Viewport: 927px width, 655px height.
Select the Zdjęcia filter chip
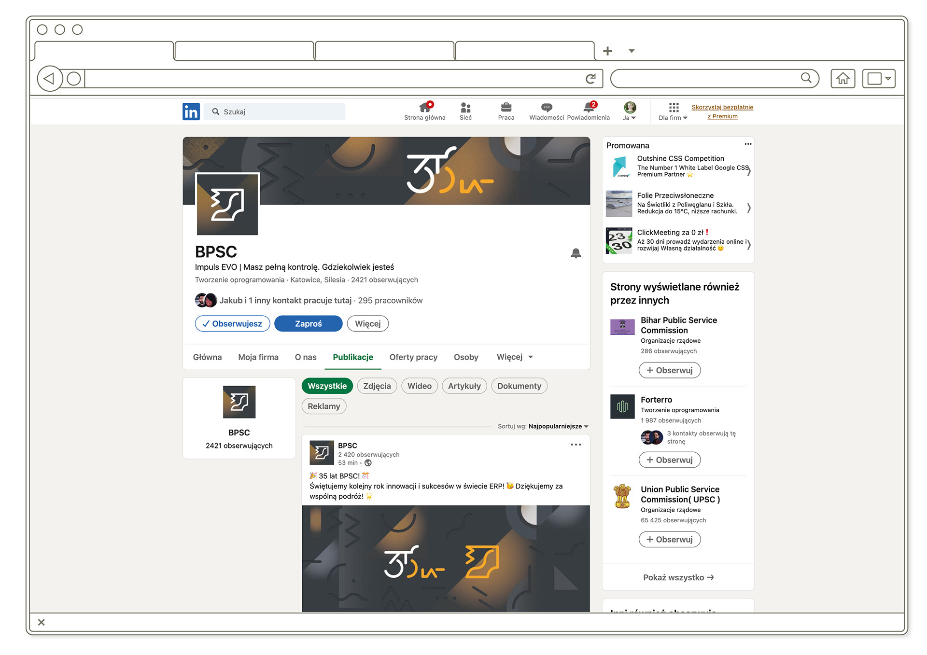(x=377, y=386)
